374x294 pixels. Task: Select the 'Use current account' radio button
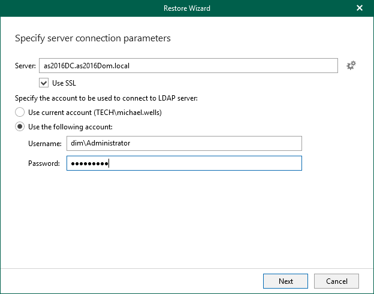[x=20, y=112]
